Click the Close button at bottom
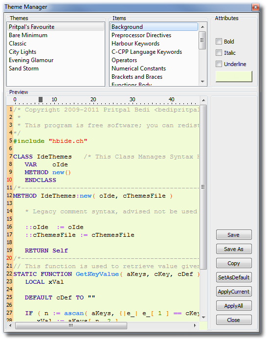The image size is (269, 342). pos(234,320)
